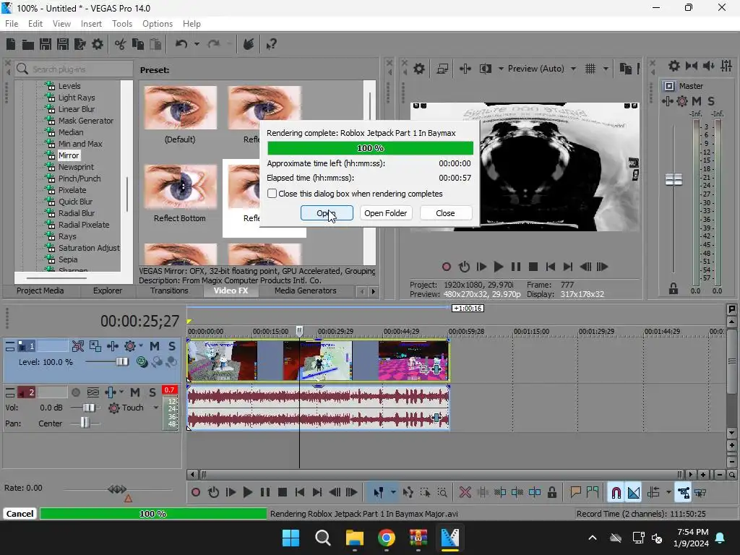Image resolution: width=740 pixels, height=555 pixels.
Task: Switch to the Media Generators tab
Action: pos(306,291)
